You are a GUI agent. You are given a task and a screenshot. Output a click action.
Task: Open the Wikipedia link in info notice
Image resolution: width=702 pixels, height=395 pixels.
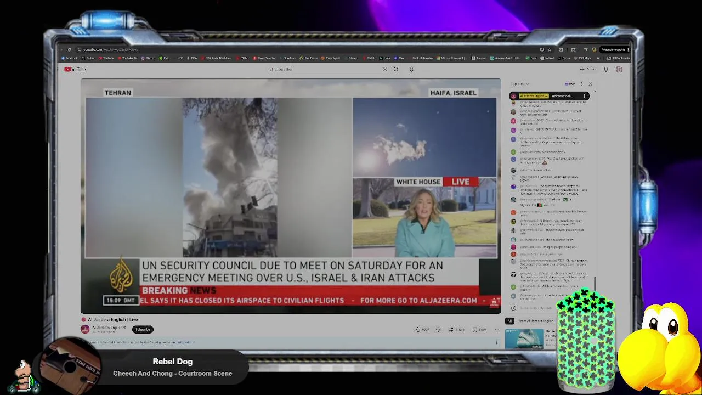coord(185,342)
